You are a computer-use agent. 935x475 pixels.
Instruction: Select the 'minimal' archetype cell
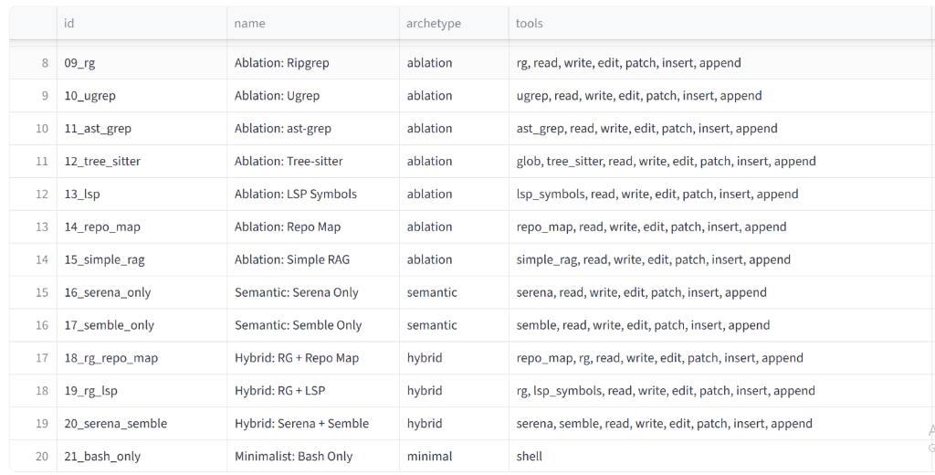pos(454,457)
